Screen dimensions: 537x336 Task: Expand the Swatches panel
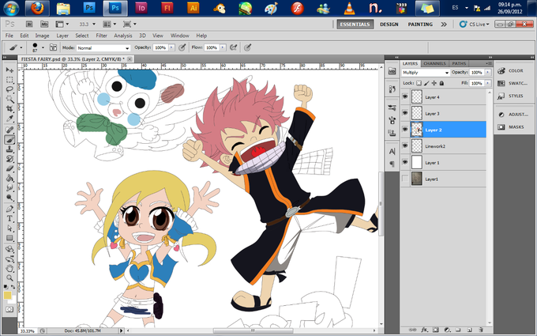point(513,83)
